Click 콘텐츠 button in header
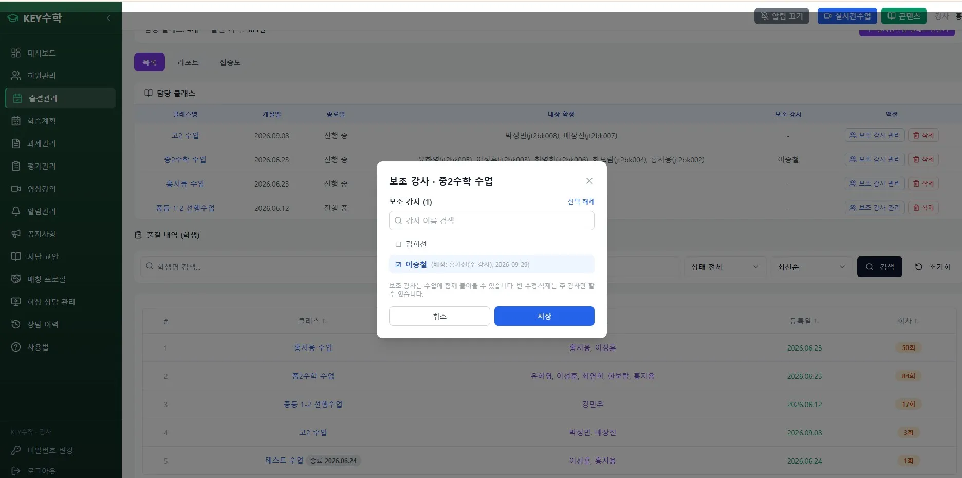Screen dimensions: 962x478 (x=904, y=16)
